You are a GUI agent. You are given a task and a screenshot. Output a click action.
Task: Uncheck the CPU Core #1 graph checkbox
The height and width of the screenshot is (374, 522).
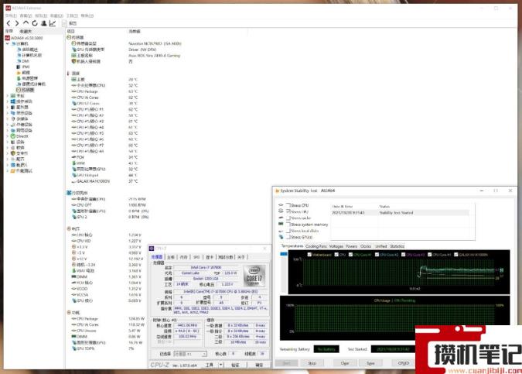point(350,255)
